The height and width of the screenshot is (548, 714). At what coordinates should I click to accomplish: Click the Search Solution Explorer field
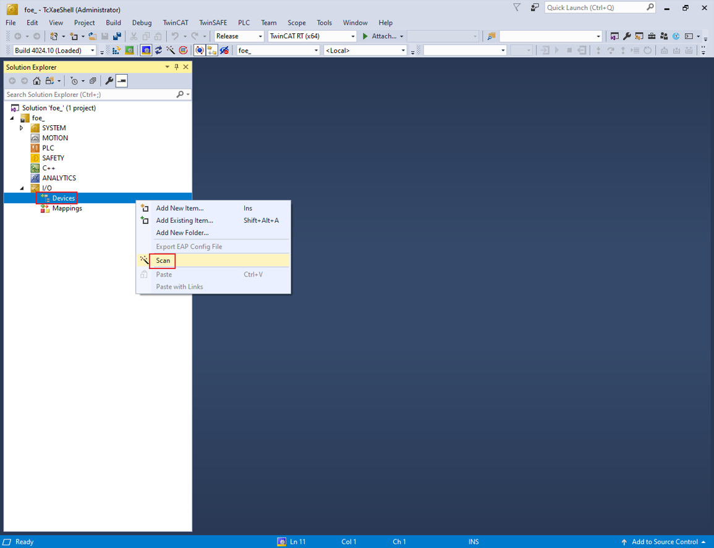click(x=90, y=94)
